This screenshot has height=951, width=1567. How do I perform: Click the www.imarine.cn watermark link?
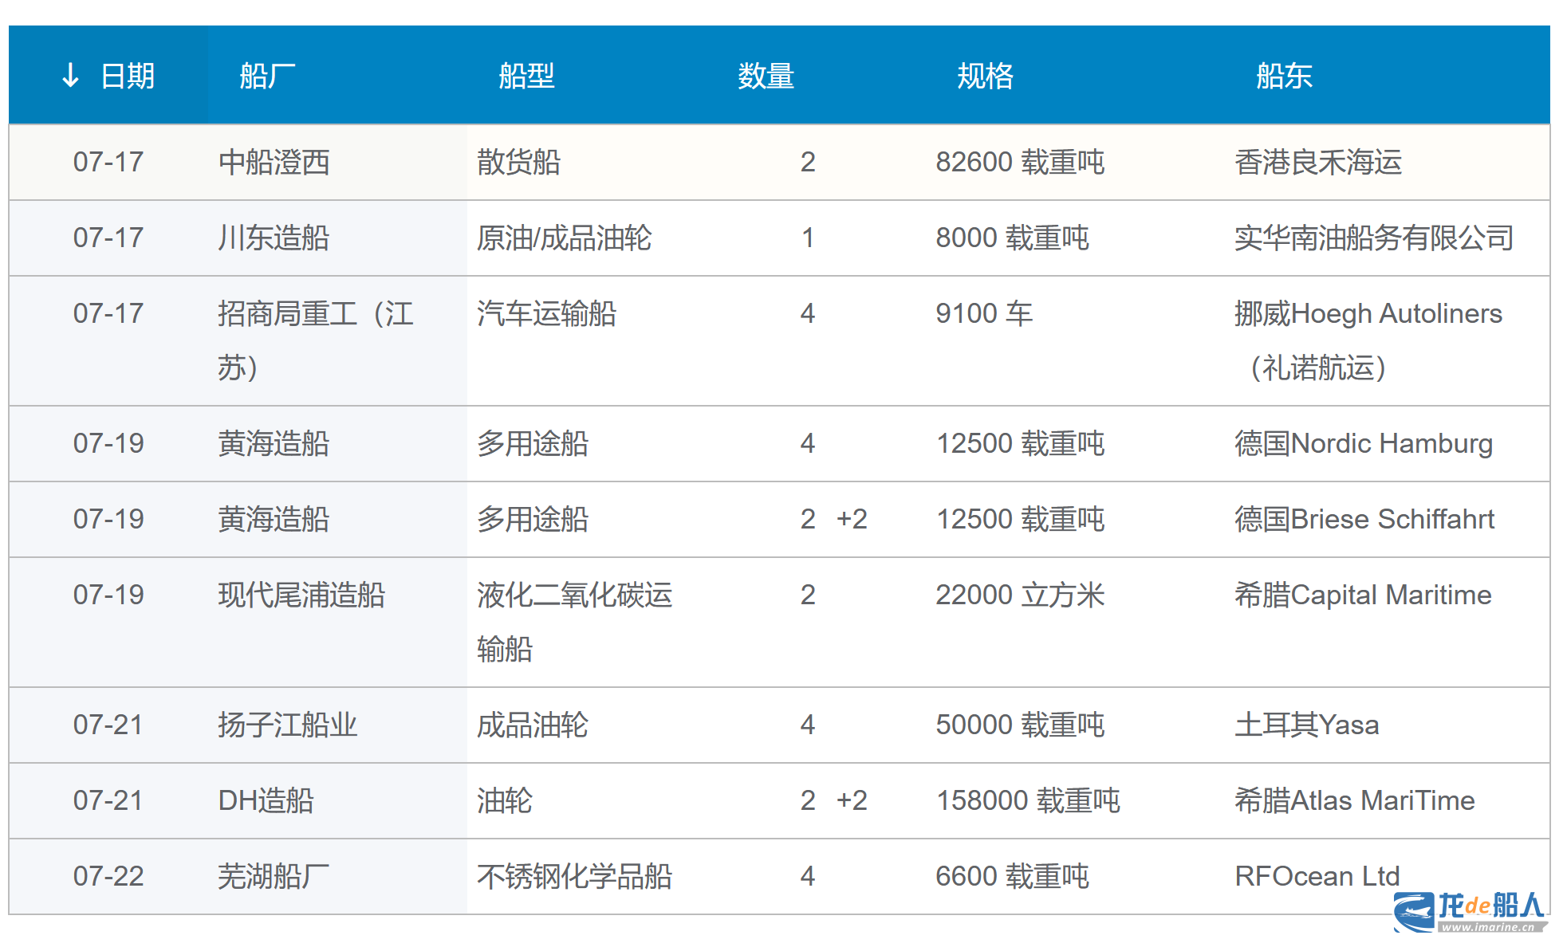click(1488, 927)
